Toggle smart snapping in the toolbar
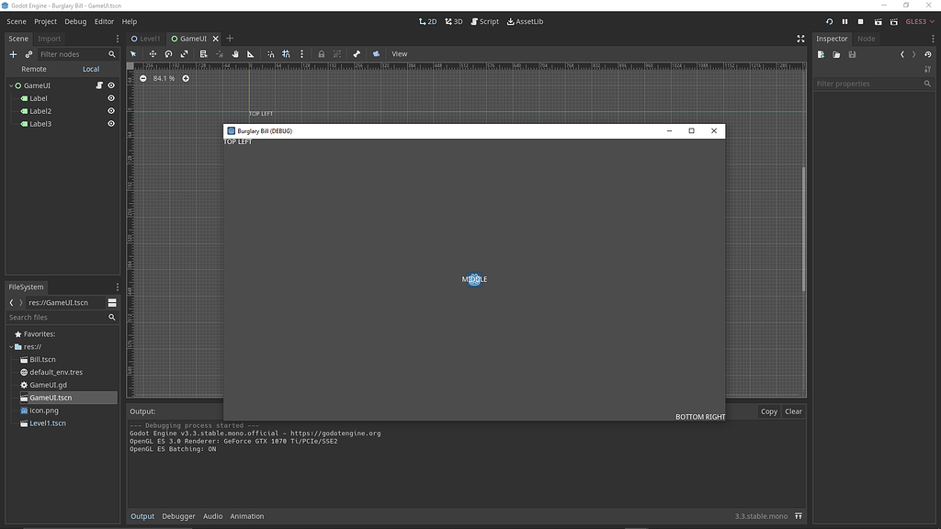The width and height of the screenshot is (941, 529). [269, 54]
